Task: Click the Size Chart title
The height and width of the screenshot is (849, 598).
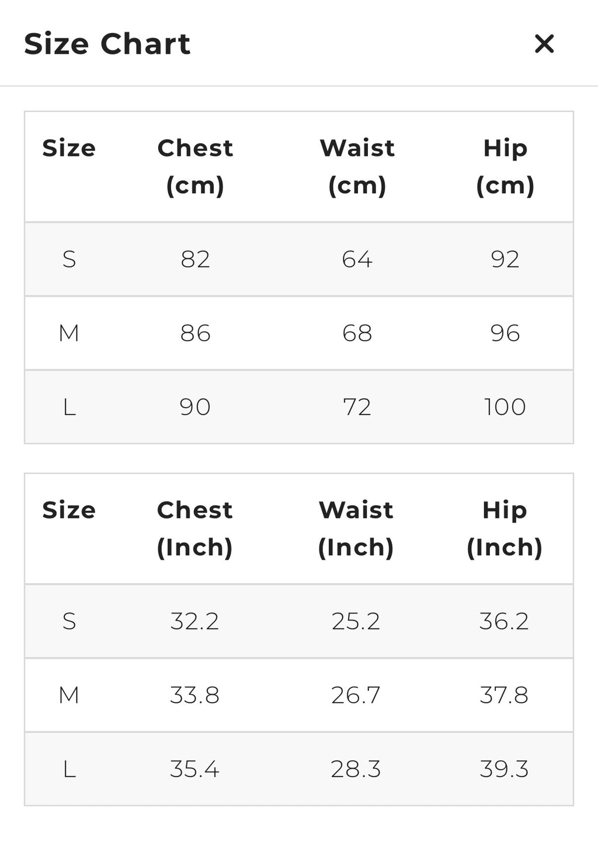Action: (x=107, y=44)
